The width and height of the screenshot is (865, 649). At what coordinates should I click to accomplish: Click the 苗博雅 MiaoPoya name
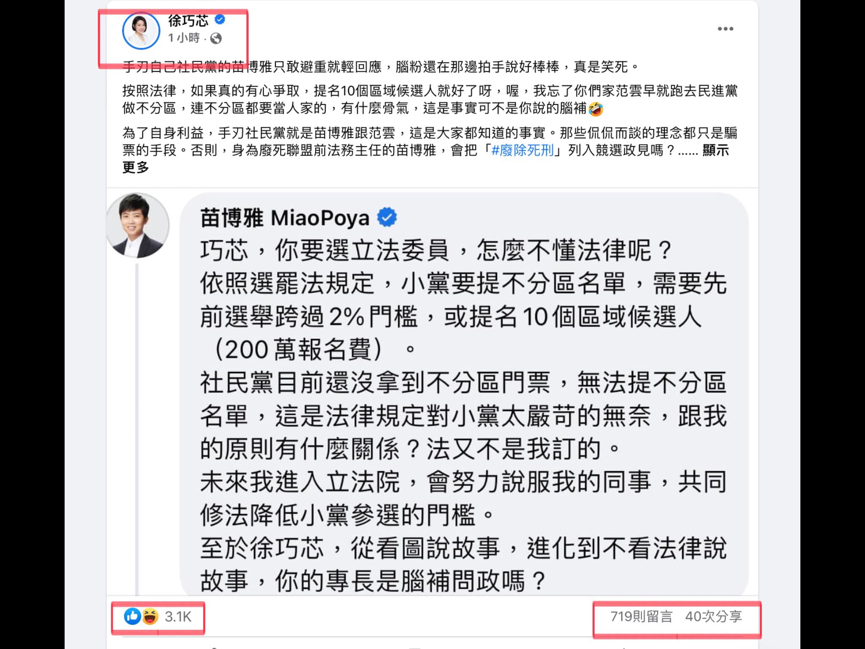click(285, 218)
